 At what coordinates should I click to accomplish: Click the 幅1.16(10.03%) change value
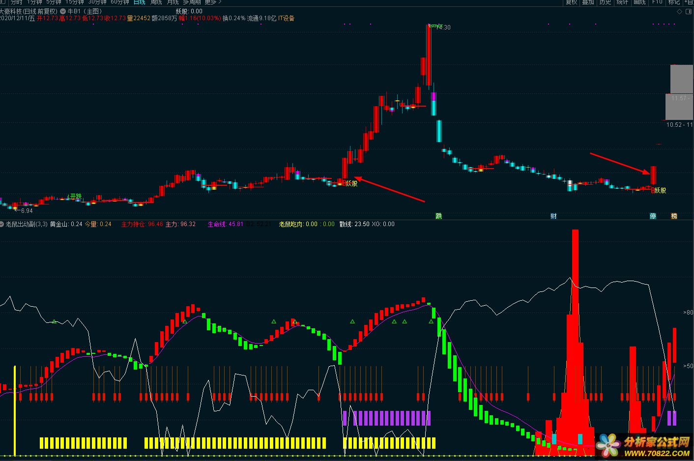tap(200, 18)
